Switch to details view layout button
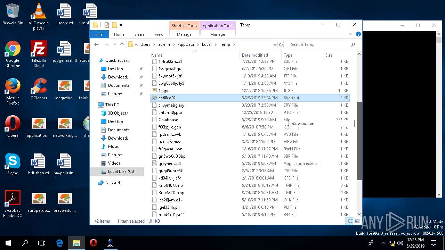Viewport: 445px width, 250px height. coord(350,221)
